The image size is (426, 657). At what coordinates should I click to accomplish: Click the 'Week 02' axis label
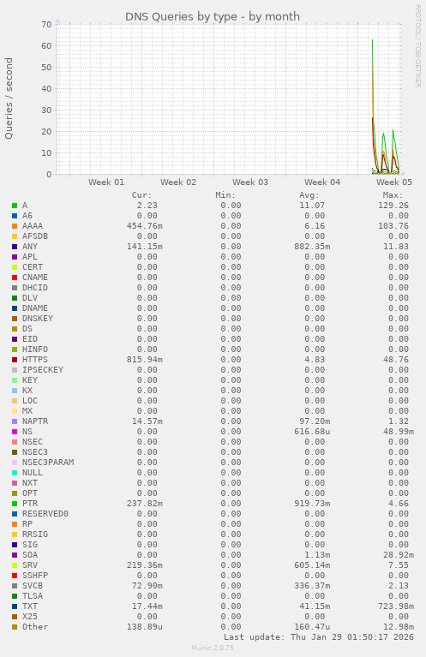[178, 182]
